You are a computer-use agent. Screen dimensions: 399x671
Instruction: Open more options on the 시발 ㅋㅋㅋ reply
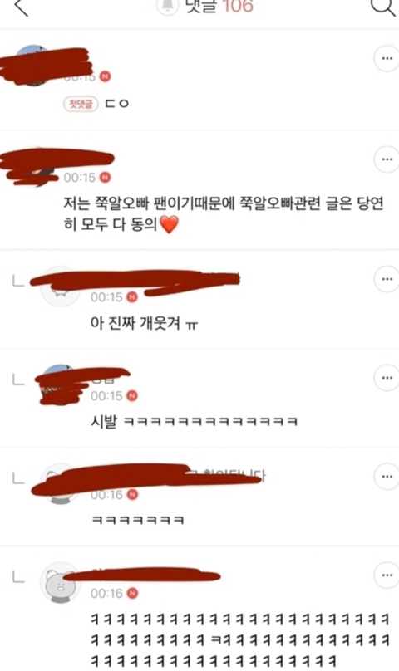387,378
